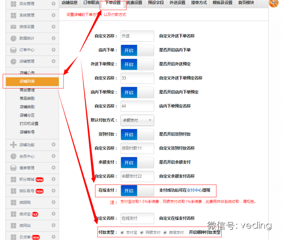Toggle the 外送下单预定 switch
Viewport: 281px width, 240px height.
click(137, 64)
